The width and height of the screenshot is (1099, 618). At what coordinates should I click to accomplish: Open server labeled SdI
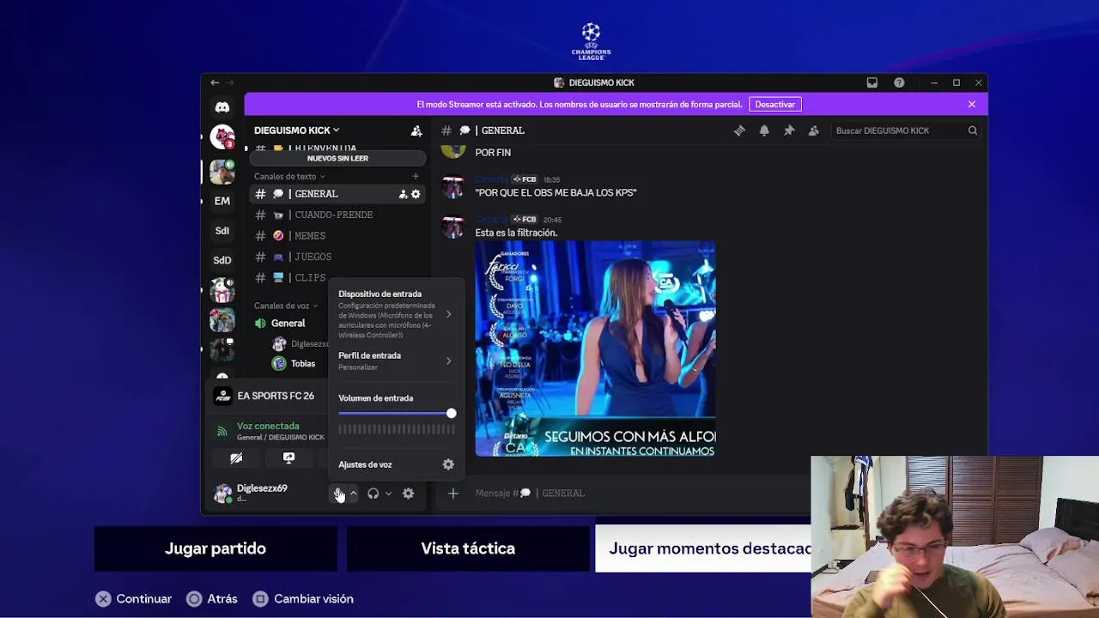pyautogui.click(x=222, y=231)
